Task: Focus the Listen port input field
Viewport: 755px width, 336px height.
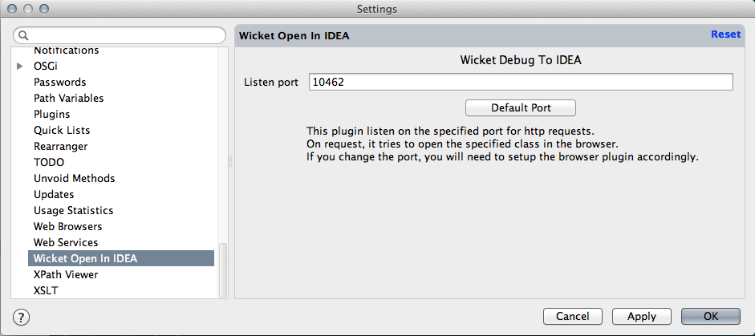Action: click(521, 82)
